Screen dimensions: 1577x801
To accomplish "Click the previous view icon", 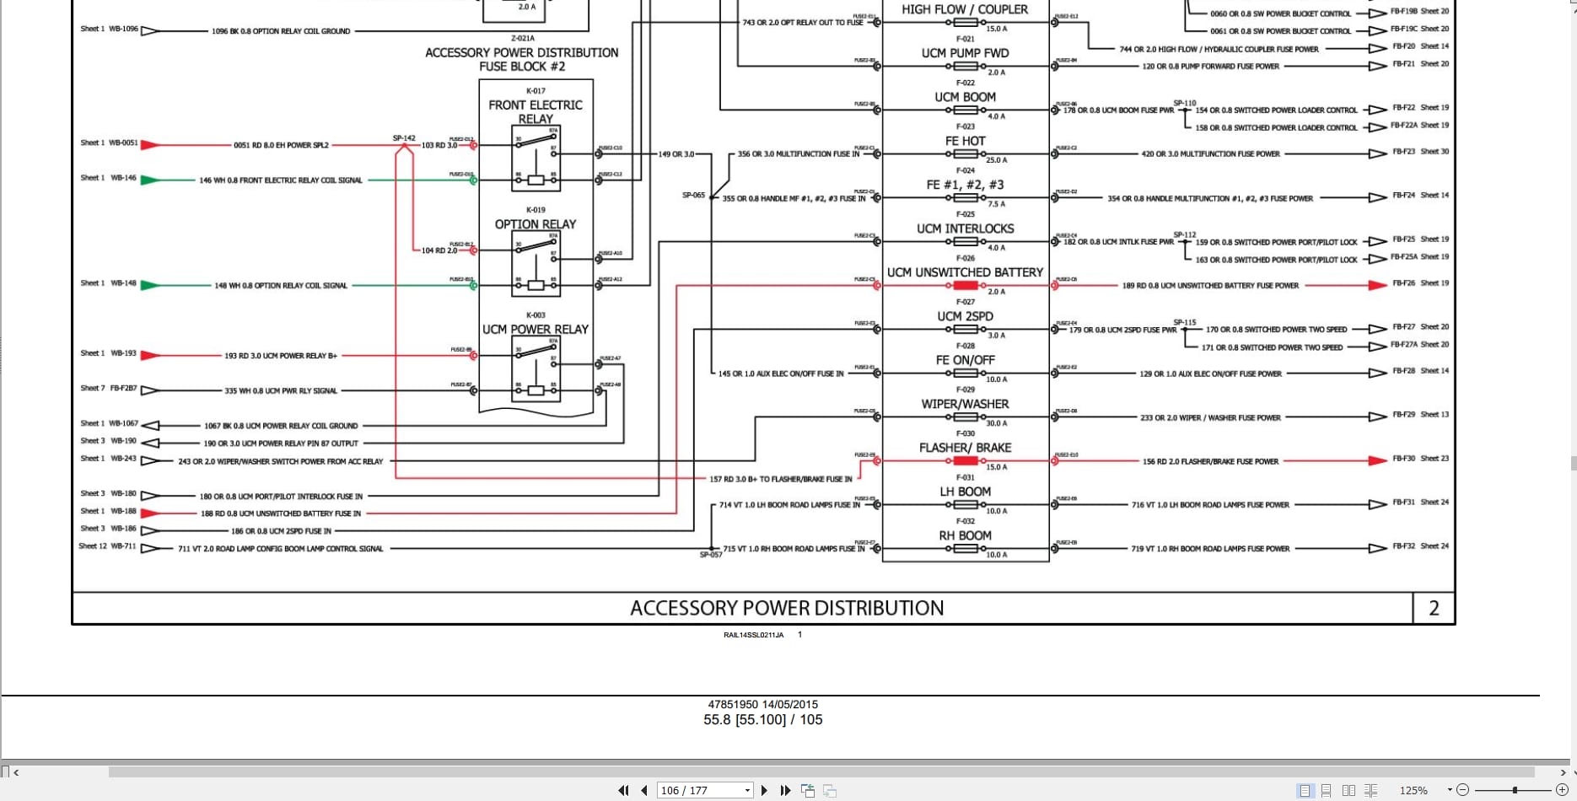I will [x=808, y=790].
